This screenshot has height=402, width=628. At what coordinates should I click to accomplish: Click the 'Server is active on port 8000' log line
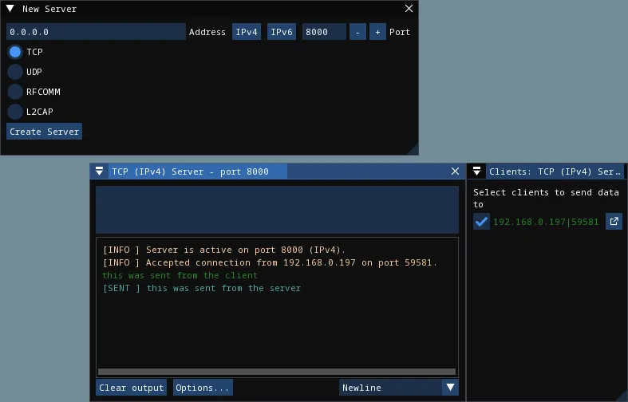click(224, 250)
